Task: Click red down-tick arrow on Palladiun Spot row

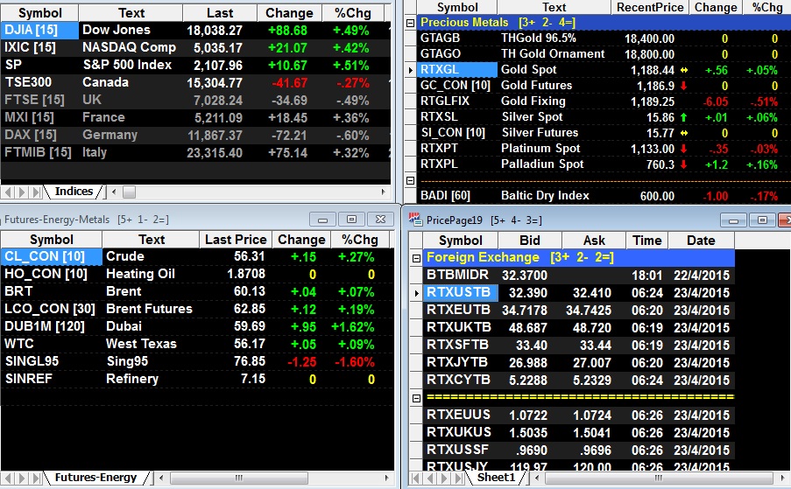Action: [x=683, y=164]
